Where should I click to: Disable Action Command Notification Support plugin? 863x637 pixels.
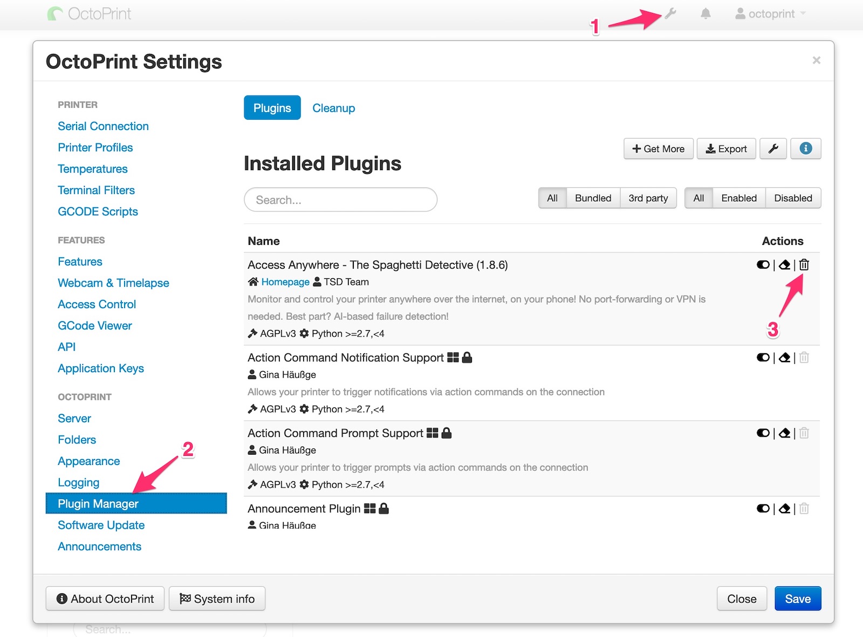click(x=763, y=358)
